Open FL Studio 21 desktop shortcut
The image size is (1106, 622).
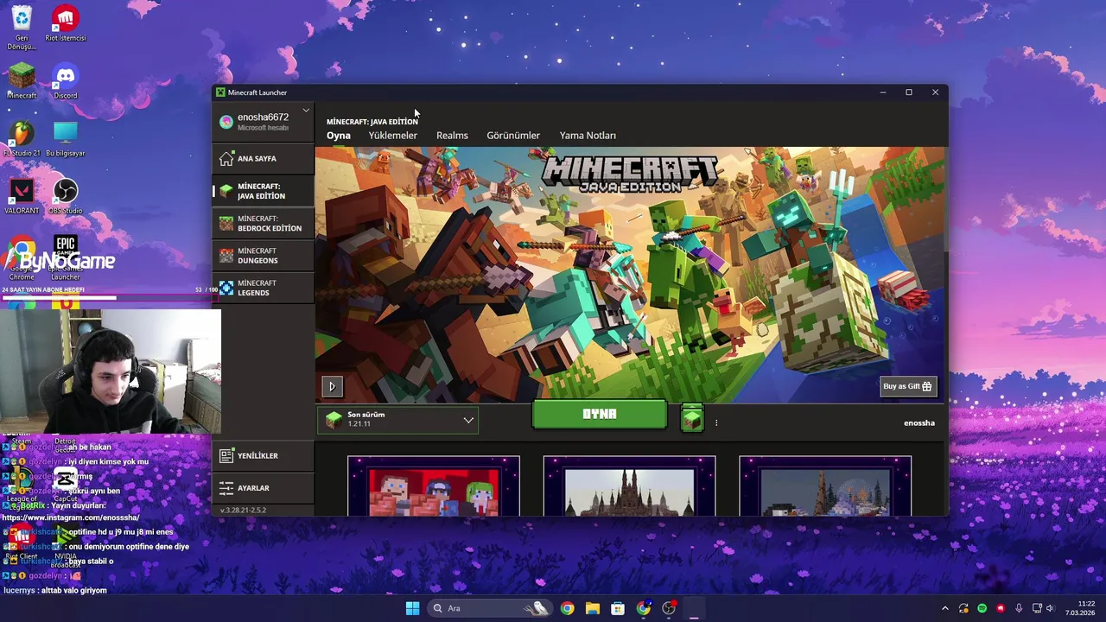tap(22, 138)
